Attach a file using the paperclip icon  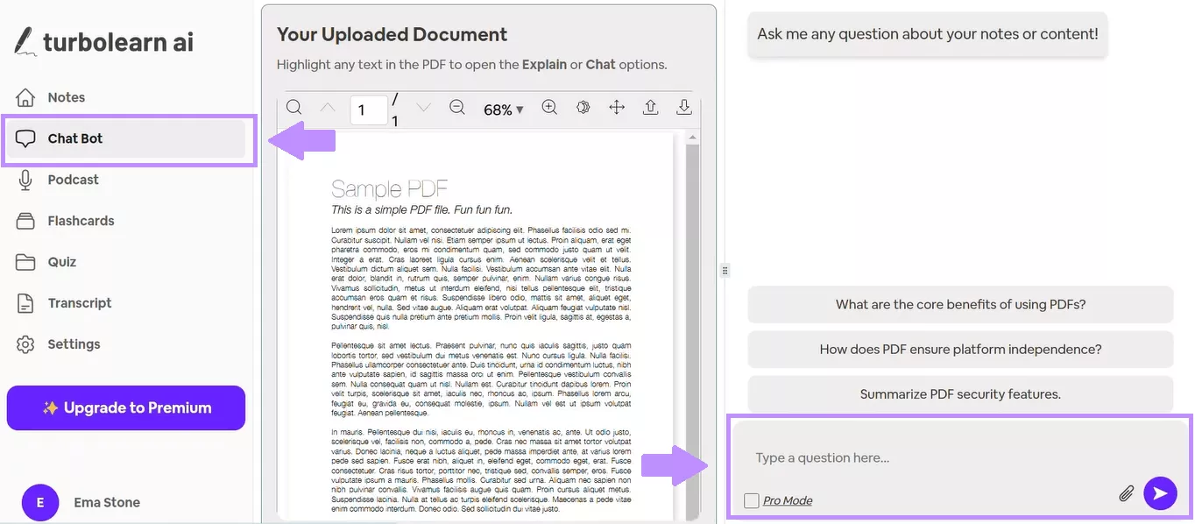pos(1127,493)
